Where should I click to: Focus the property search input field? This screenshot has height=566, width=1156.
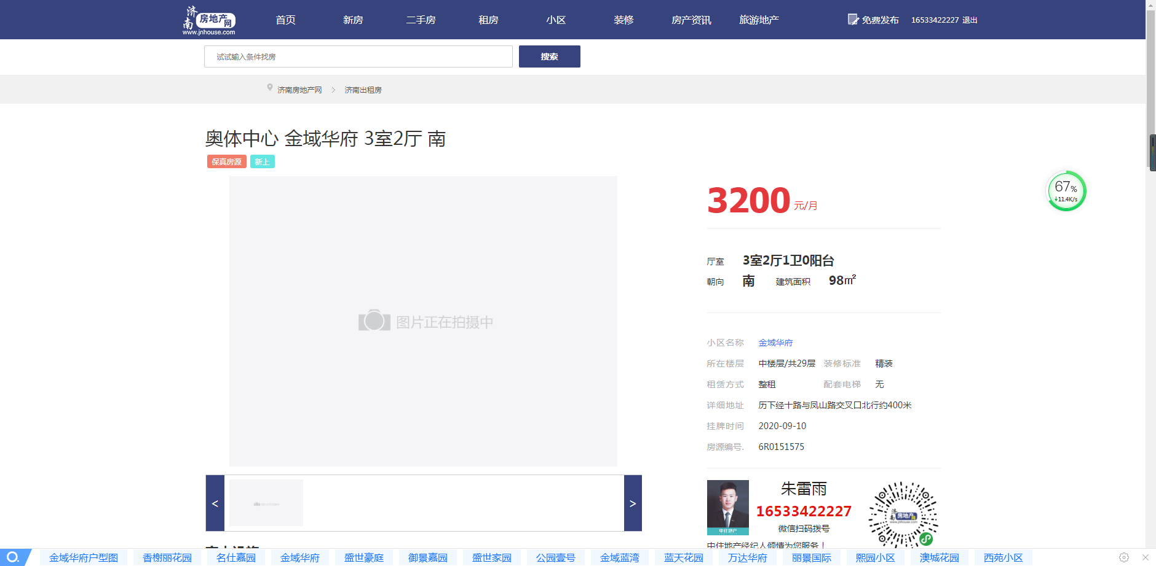[358, 56]
